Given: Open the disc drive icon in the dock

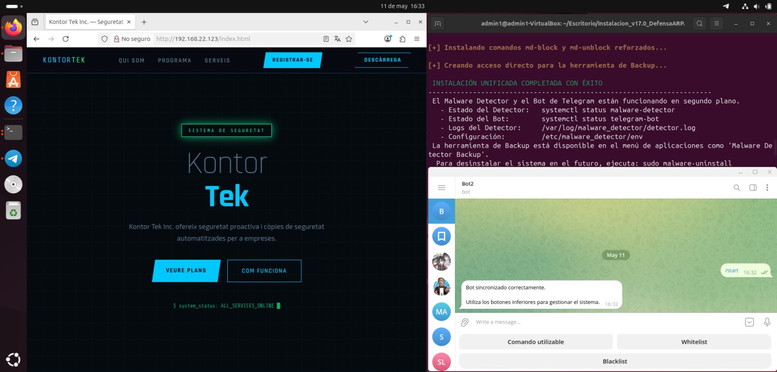Looking at the screenshot, I should 13,185.
